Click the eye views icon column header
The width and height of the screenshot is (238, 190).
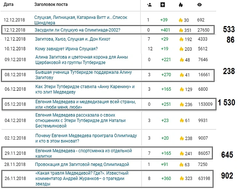coord(200,5)
